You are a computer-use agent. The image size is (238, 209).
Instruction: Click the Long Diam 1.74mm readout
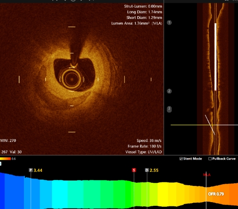[145, 12]
